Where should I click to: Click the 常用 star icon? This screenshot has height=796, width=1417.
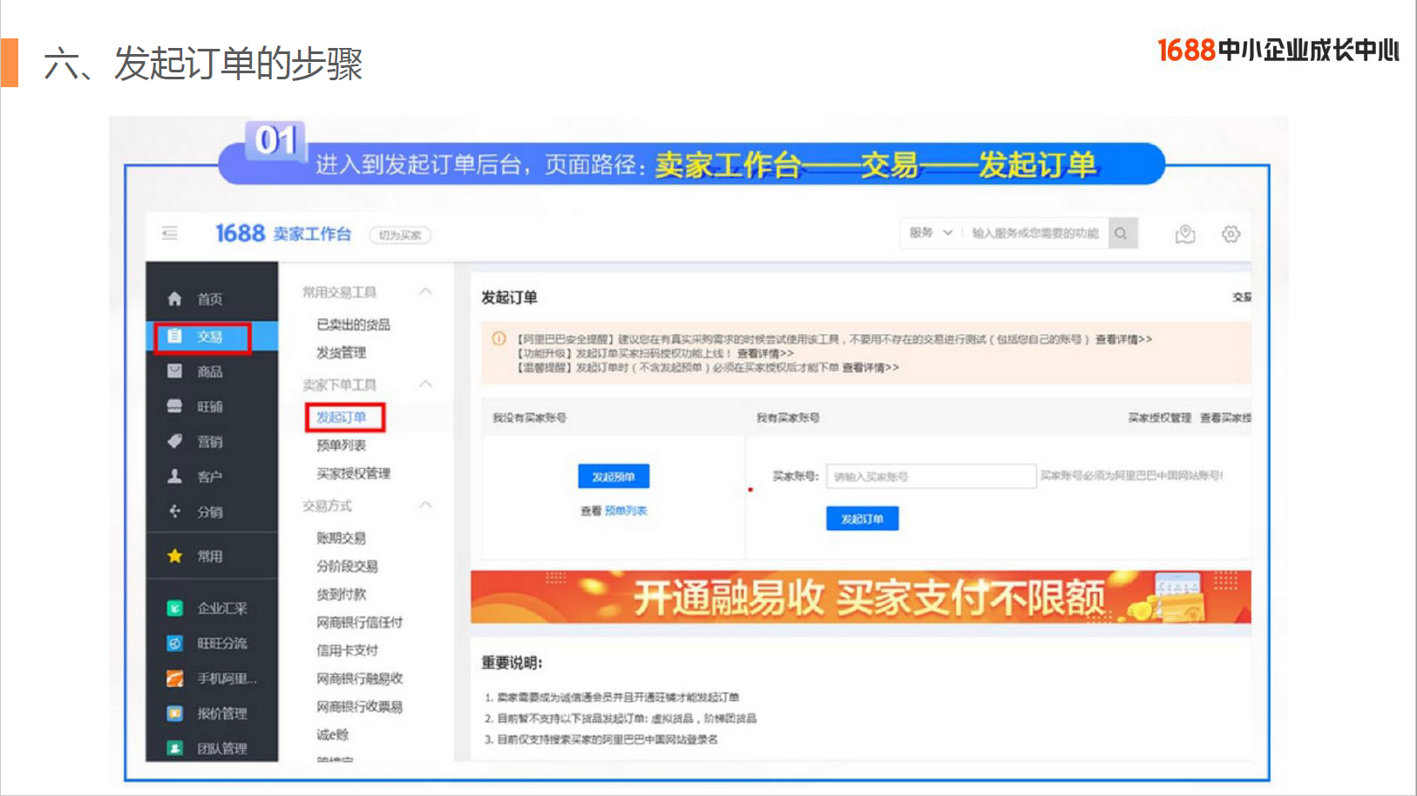click(x=175, y=555)
